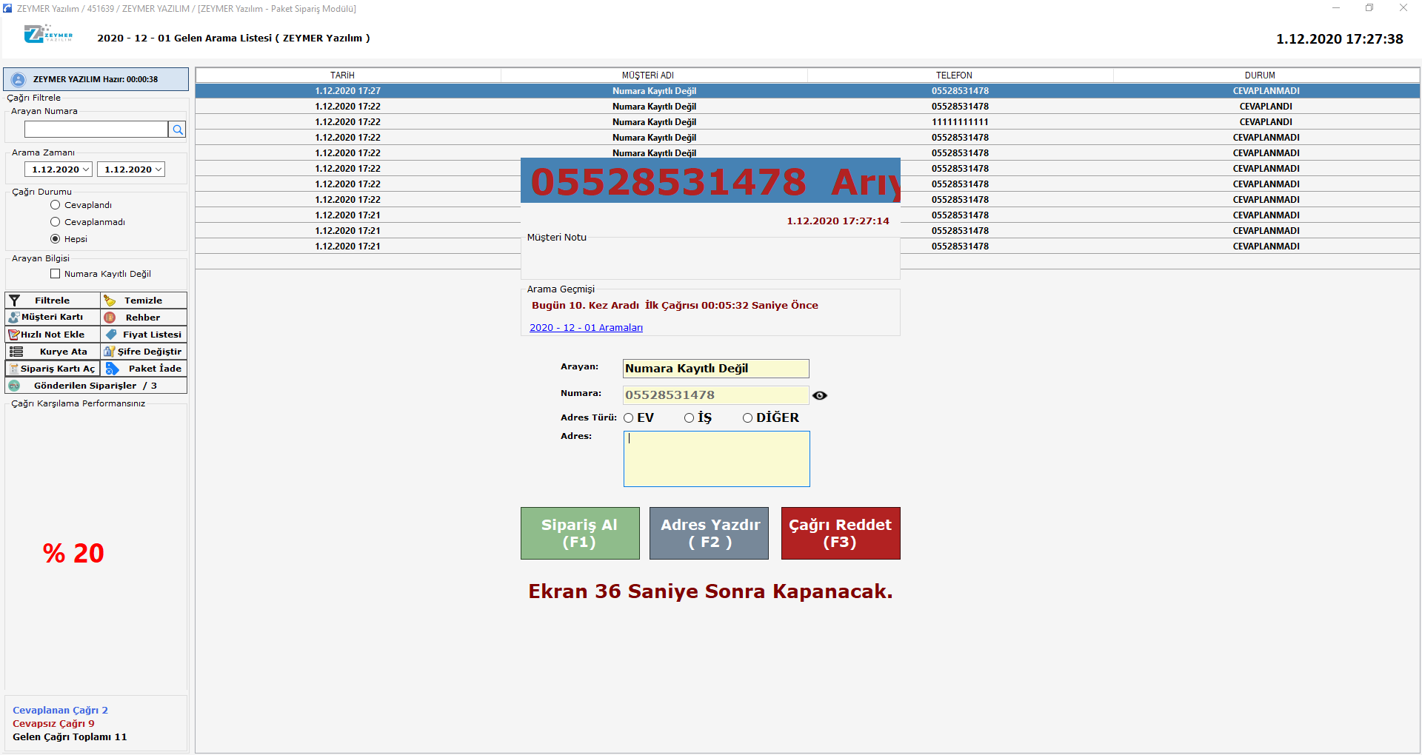
Task: Expand the end date dropdown in Arama Zamanı
Action: pyautogui.click(x=158, y=170)
